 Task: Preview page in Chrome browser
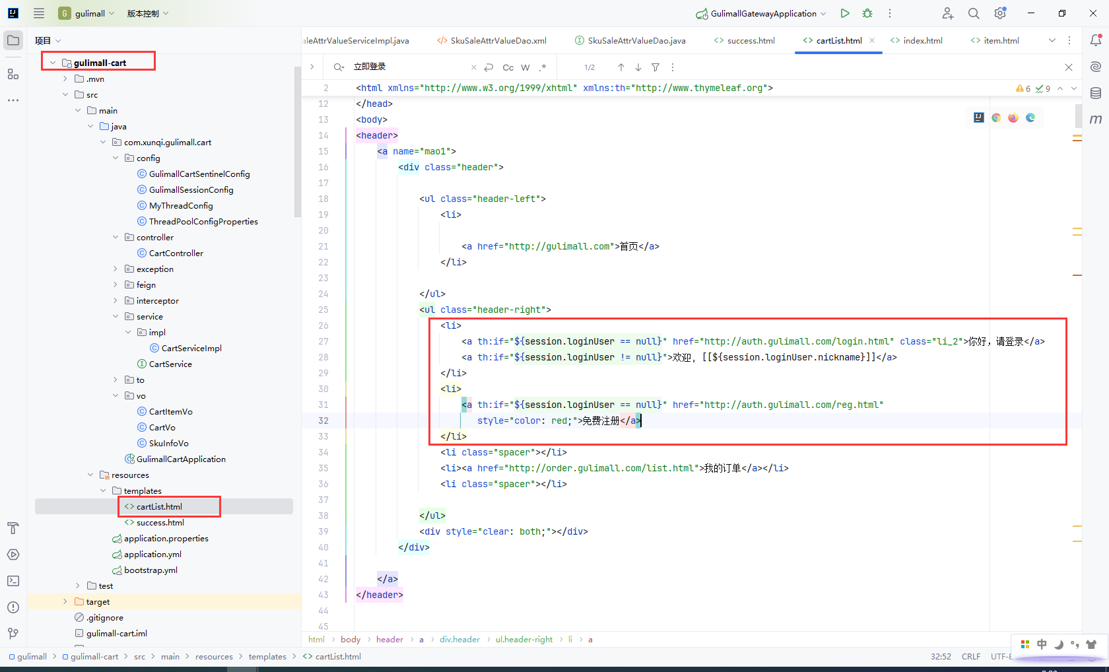[x=996, y=118]
